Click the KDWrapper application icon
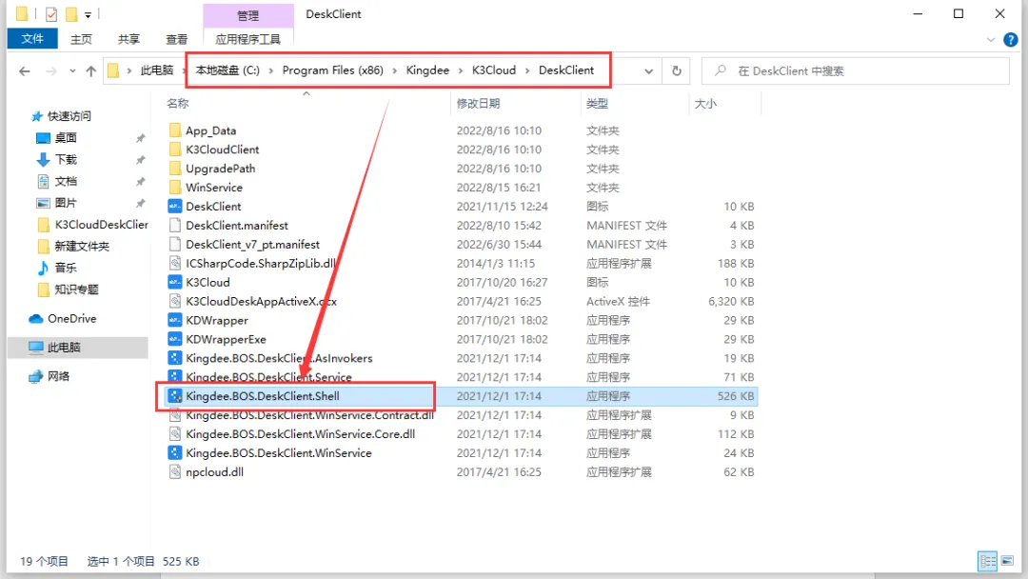 (174, 321)
